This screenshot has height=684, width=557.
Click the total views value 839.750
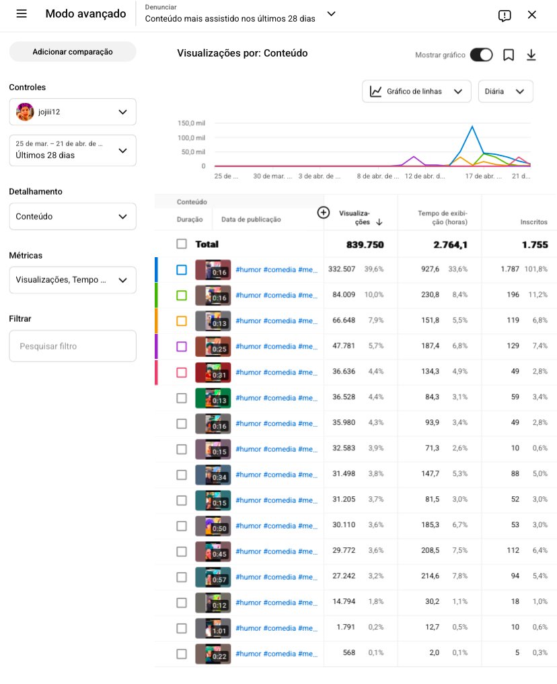click(x=365, y=244)
